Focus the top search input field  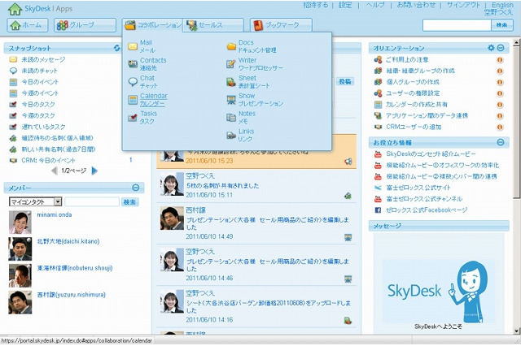[457, 25]
